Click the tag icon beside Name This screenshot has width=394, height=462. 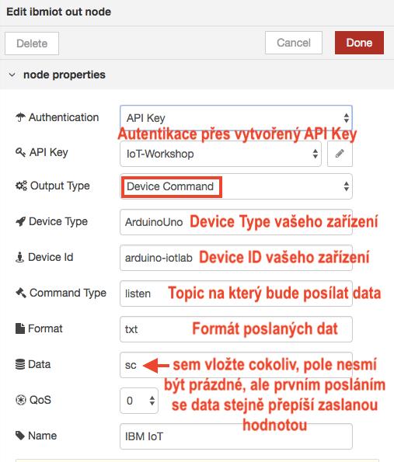(x=20, y=436)
